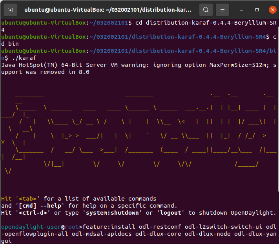Click the 'odl-mdsal-apidocs' argument
The width and height of the screenshot is (279, 244).
pos(102,234)
